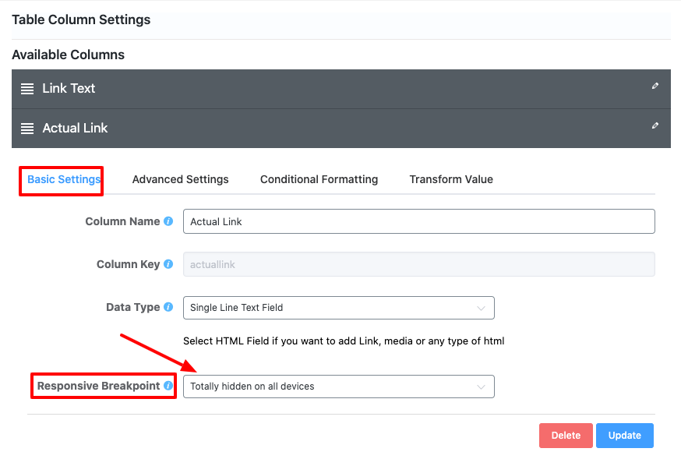The height and width of the screenshot is (466, 681).
Task: Open the Conditional Formatting tab
Action: point(319,179)
